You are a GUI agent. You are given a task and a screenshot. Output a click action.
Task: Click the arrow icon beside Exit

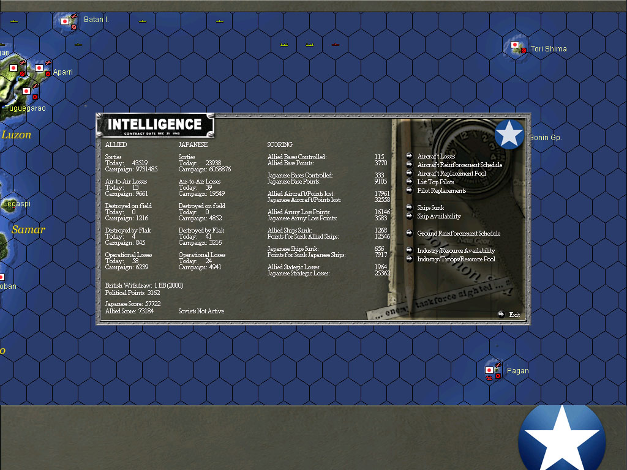tap(501, 315)
